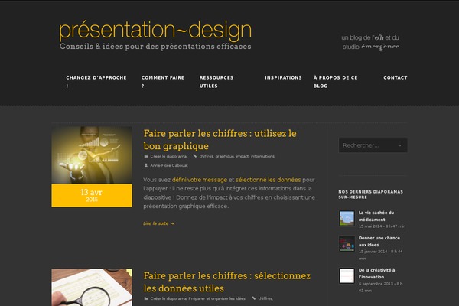Select 'Inspirations' in the navigation bar
The width and height of the screenshot is (459, 306).
pos(283,78)
